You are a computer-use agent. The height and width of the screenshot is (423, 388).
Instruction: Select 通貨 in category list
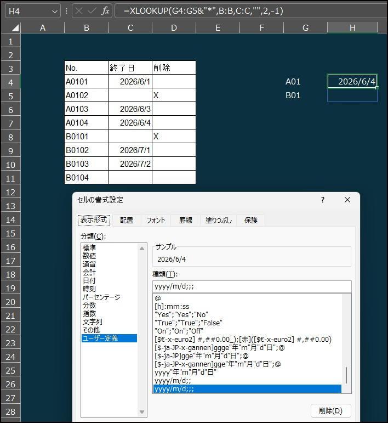click(x=110, y=264)
